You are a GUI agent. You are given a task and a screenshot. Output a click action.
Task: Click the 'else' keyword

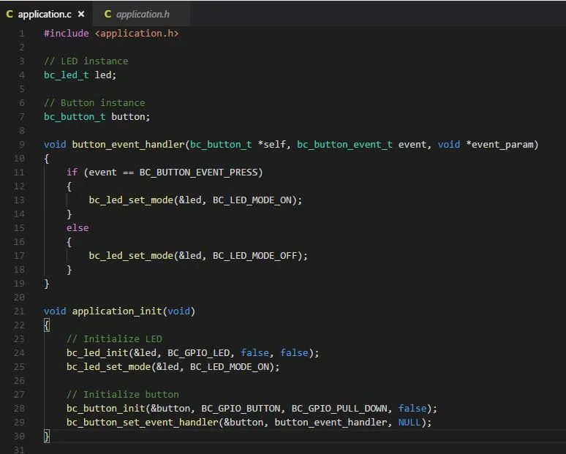(x=78, y=227)
